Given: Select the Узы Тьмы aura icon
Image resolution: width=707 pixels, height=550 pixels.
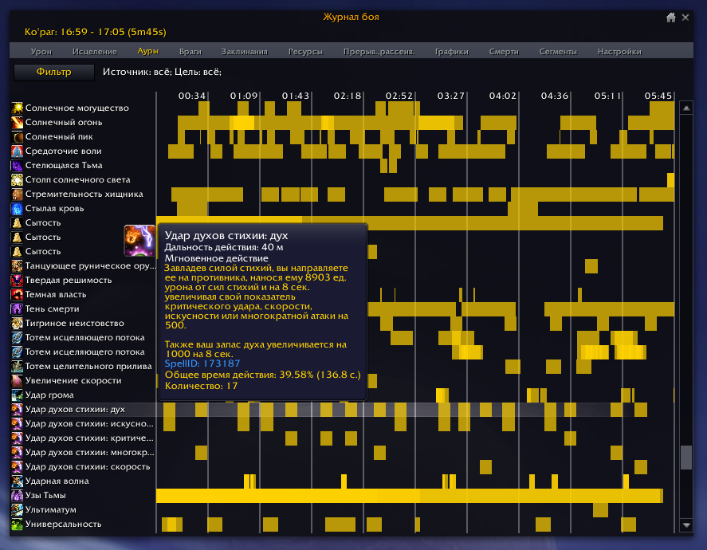Looking at the screenshot, I should 17,495.
